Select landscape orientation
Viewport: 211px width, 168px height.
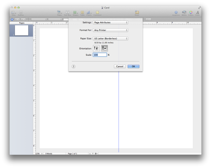(x=104, y=48)
